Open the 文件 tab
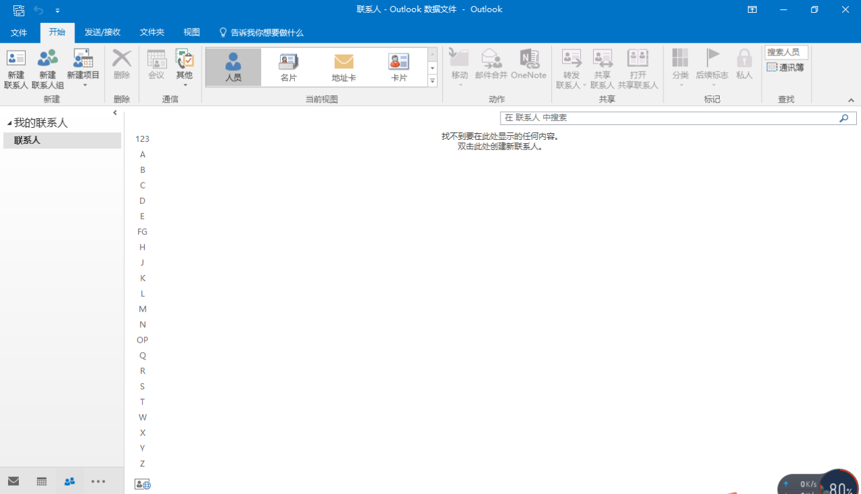Screen dimensions: 861x494 click(x=19, y=32)
